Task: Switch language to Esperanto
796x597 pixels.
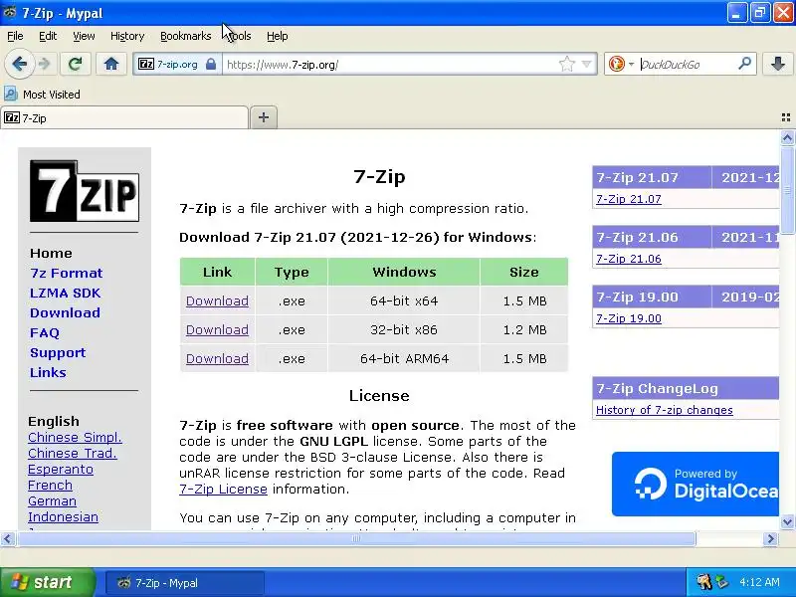Action: click(61, 469)
